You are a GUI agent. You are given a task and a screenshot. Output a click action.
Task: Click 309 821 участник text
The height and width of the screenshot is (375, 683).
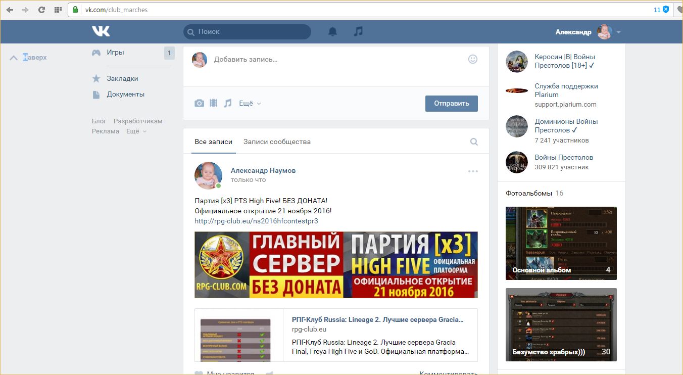pos(562,167)
